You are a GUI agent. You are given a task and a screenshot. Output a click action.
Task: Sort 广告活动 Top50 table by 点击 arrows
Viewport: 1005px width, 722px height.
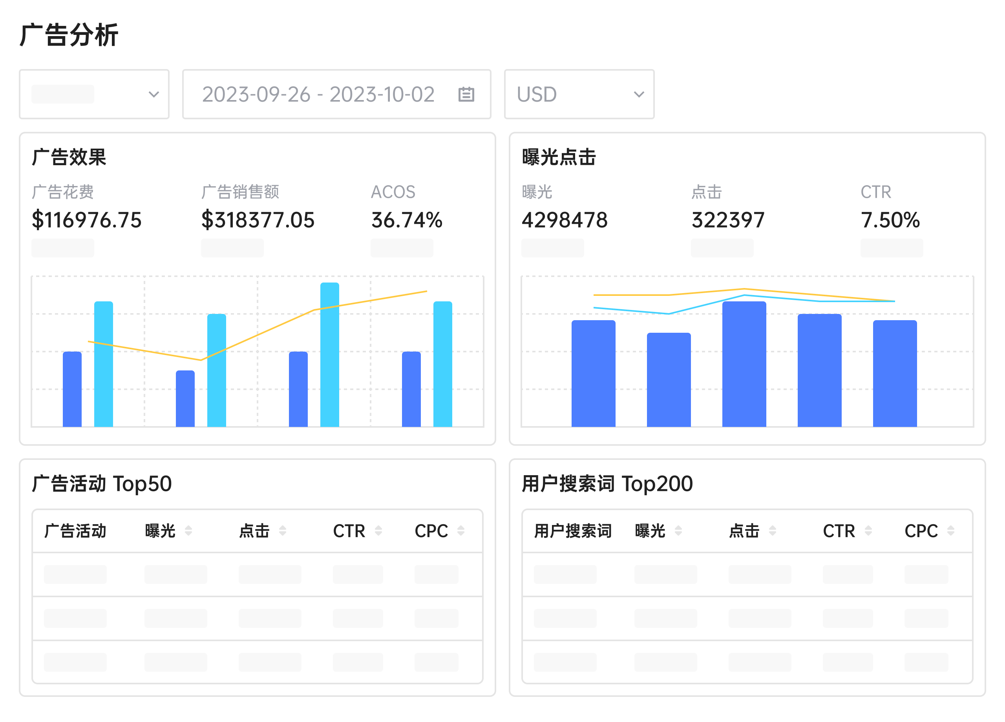(283, 530)
